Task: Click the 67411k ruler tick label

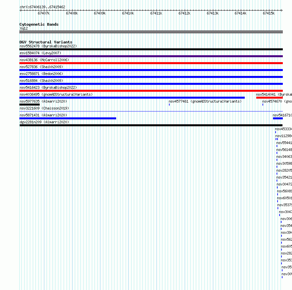Action: [156, 13]
